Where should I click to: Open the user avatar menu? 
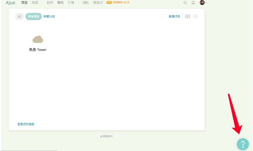pos(203,2)
